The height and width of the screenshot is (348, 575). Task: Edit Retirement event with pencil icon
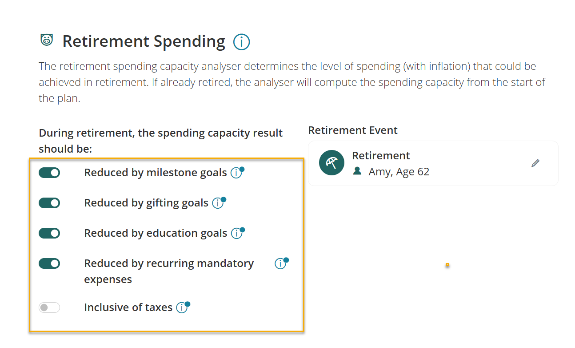(x=535, y=163)
